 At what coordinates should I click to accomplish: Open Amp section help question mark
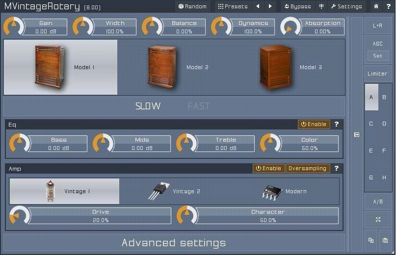click(337, 168)
